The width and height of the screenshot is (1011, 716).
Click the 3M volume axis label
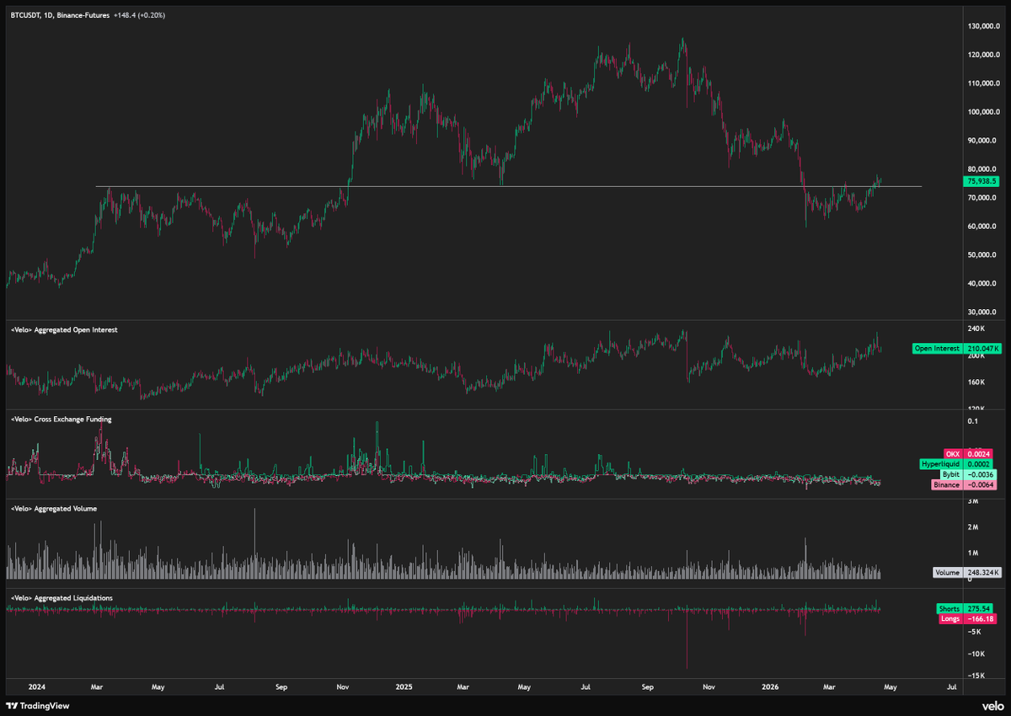(x=972, y=501)
